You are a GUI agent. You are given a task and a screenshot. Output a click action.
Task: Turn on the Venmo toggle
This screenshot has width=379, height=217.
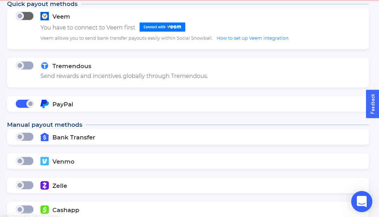25,161
